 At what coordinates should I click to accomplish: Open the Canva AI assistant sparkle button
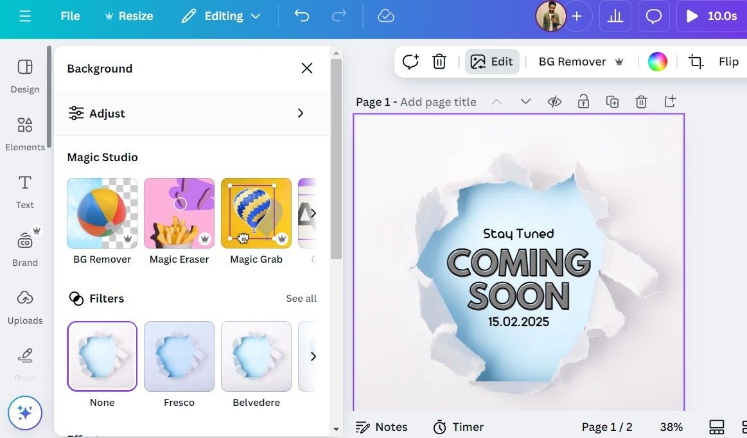click(x=24, y=413)
